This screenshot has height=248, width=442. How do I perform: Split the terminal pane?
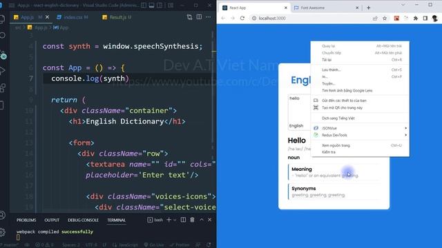click(x=183, y=220)
